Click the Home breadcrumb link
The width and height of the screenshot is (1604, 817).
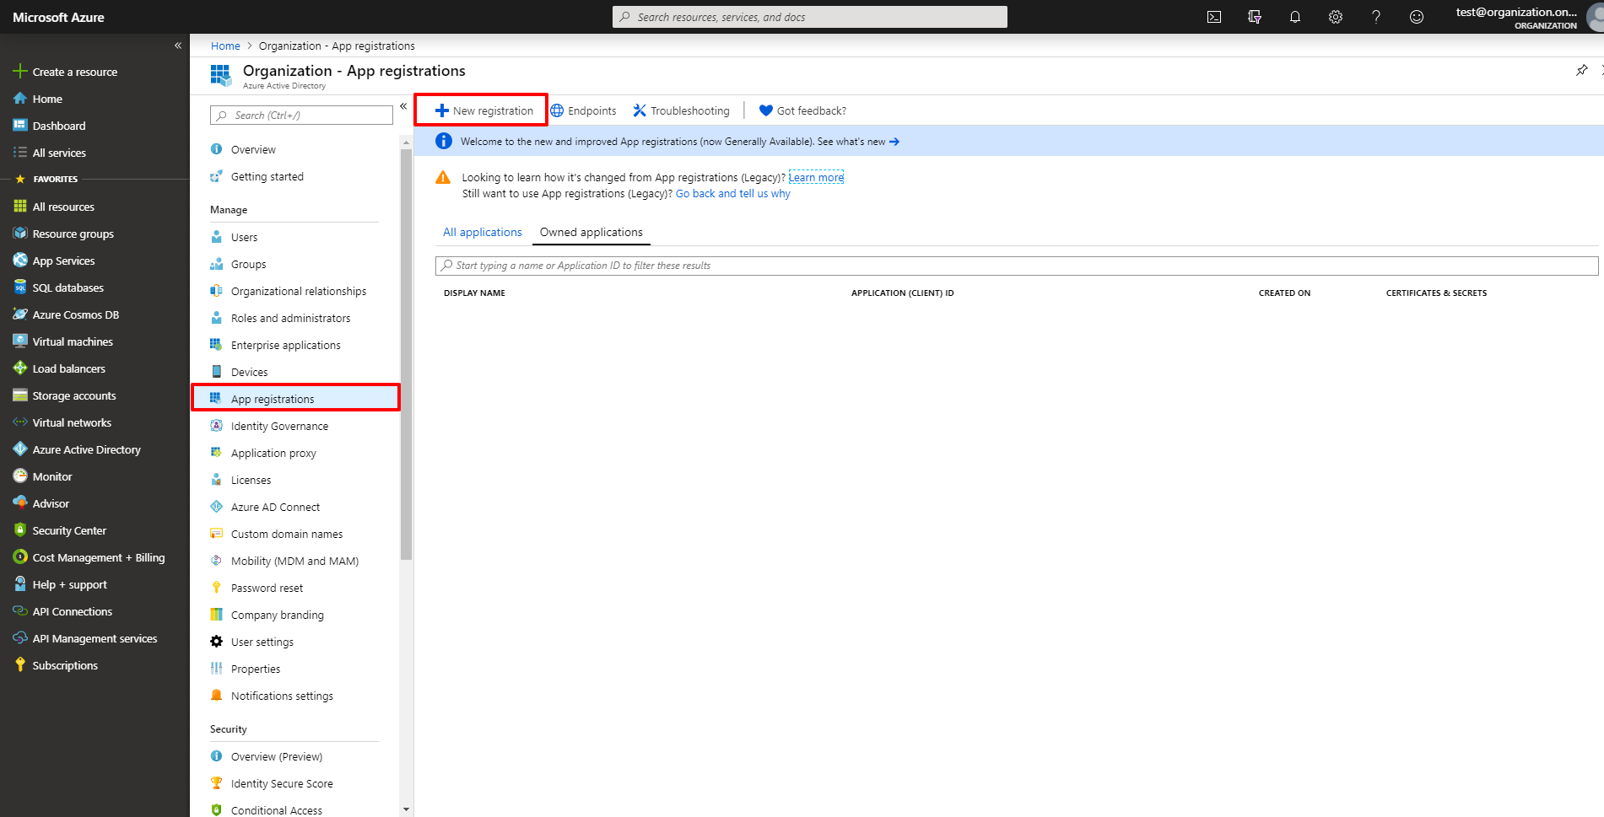[225, 46]
